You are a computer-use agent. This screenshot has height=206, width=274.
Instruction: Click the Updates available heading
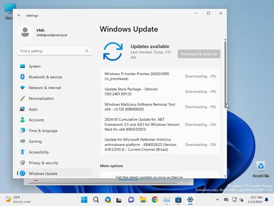coord(150,46)
